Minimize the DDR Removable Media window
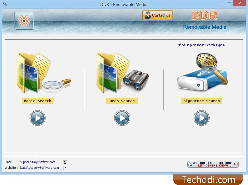The image size is (248, 185). pos(222,3)
